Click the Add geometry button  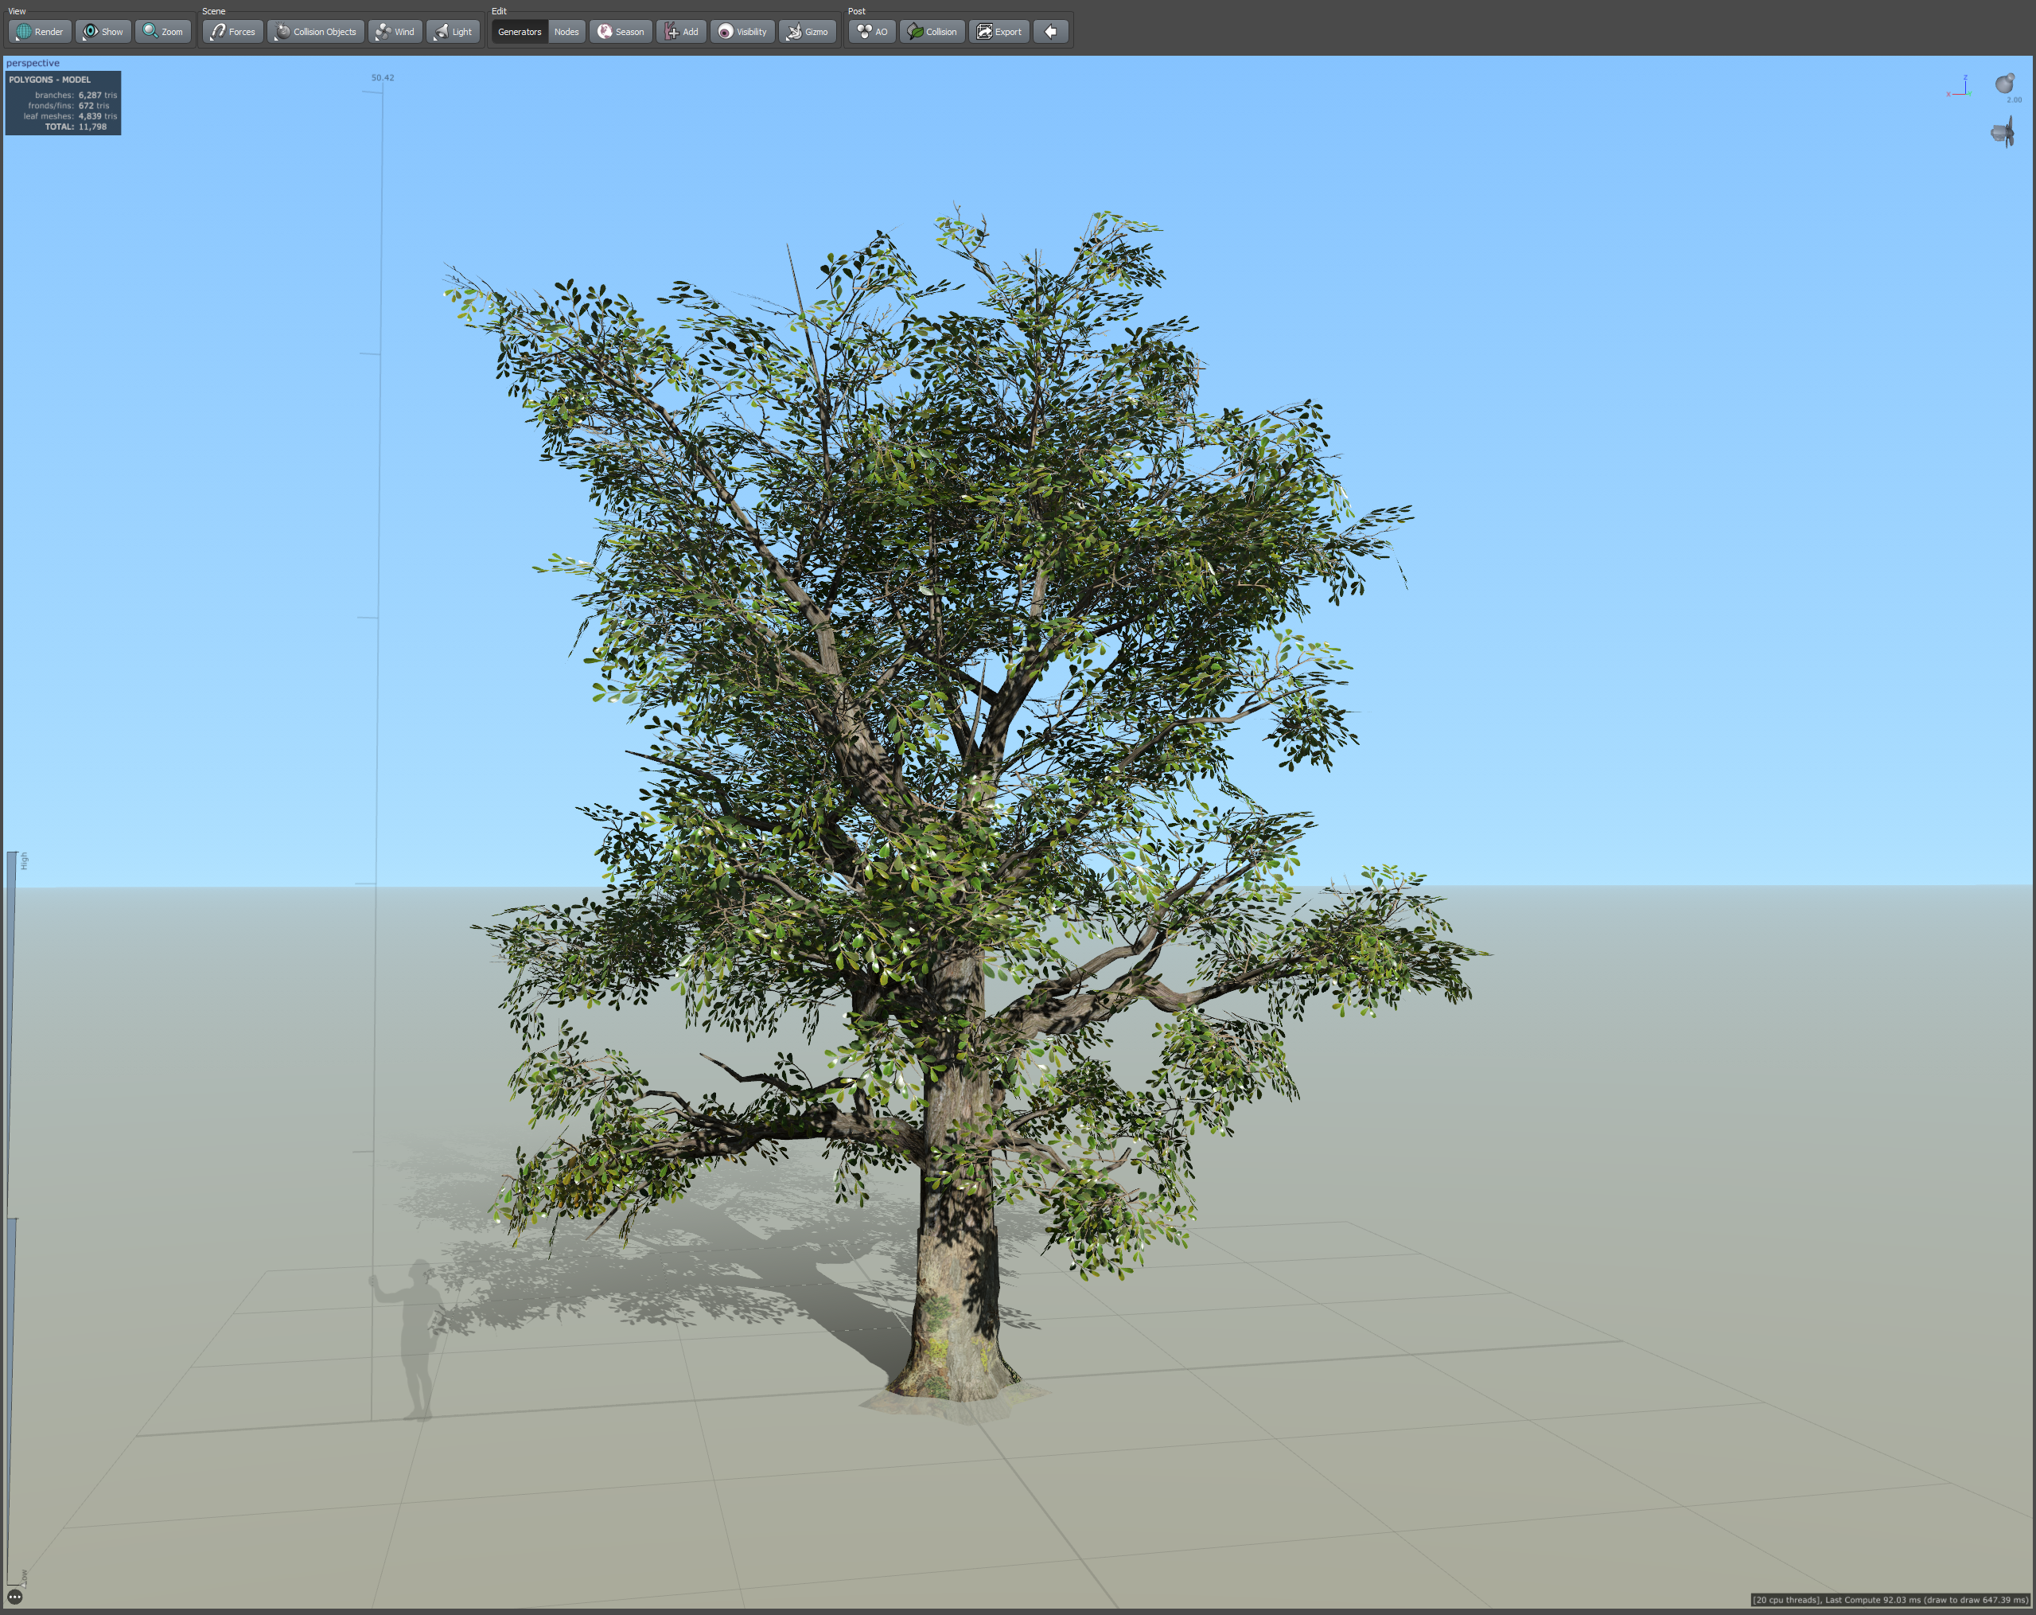[681, 31]
